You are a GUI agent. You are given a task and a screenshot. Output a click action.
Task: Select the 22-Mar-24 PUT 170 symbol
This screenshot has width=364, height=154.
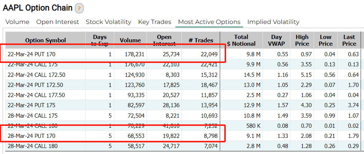(x=32, y=54)
